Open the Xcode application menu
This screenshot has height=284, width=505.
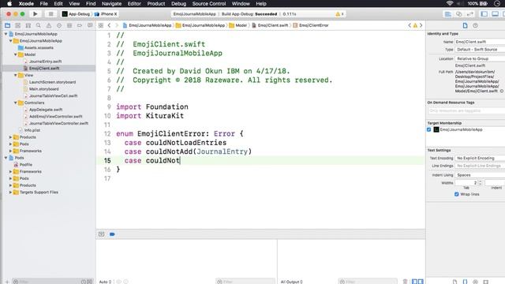[x=26, y=3]
